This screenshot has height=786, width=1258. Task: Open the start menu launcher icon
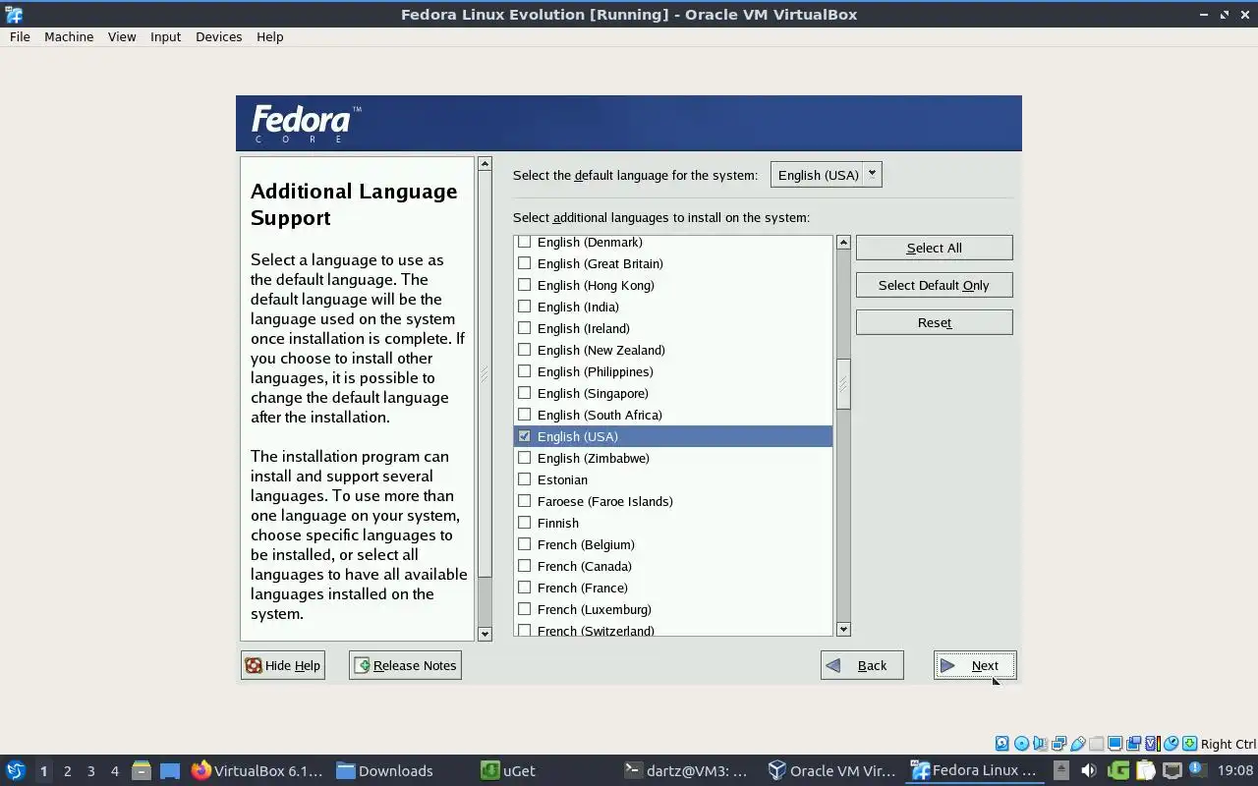tap(15, 770)
